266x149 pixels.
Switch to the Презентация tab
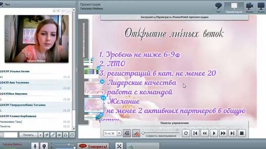click(x=234, y=8)
